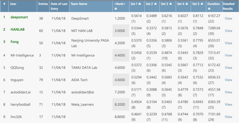
Task: View detailed results for MI-Intelligence
Action: pyautogui.click(x=228, y=55)
